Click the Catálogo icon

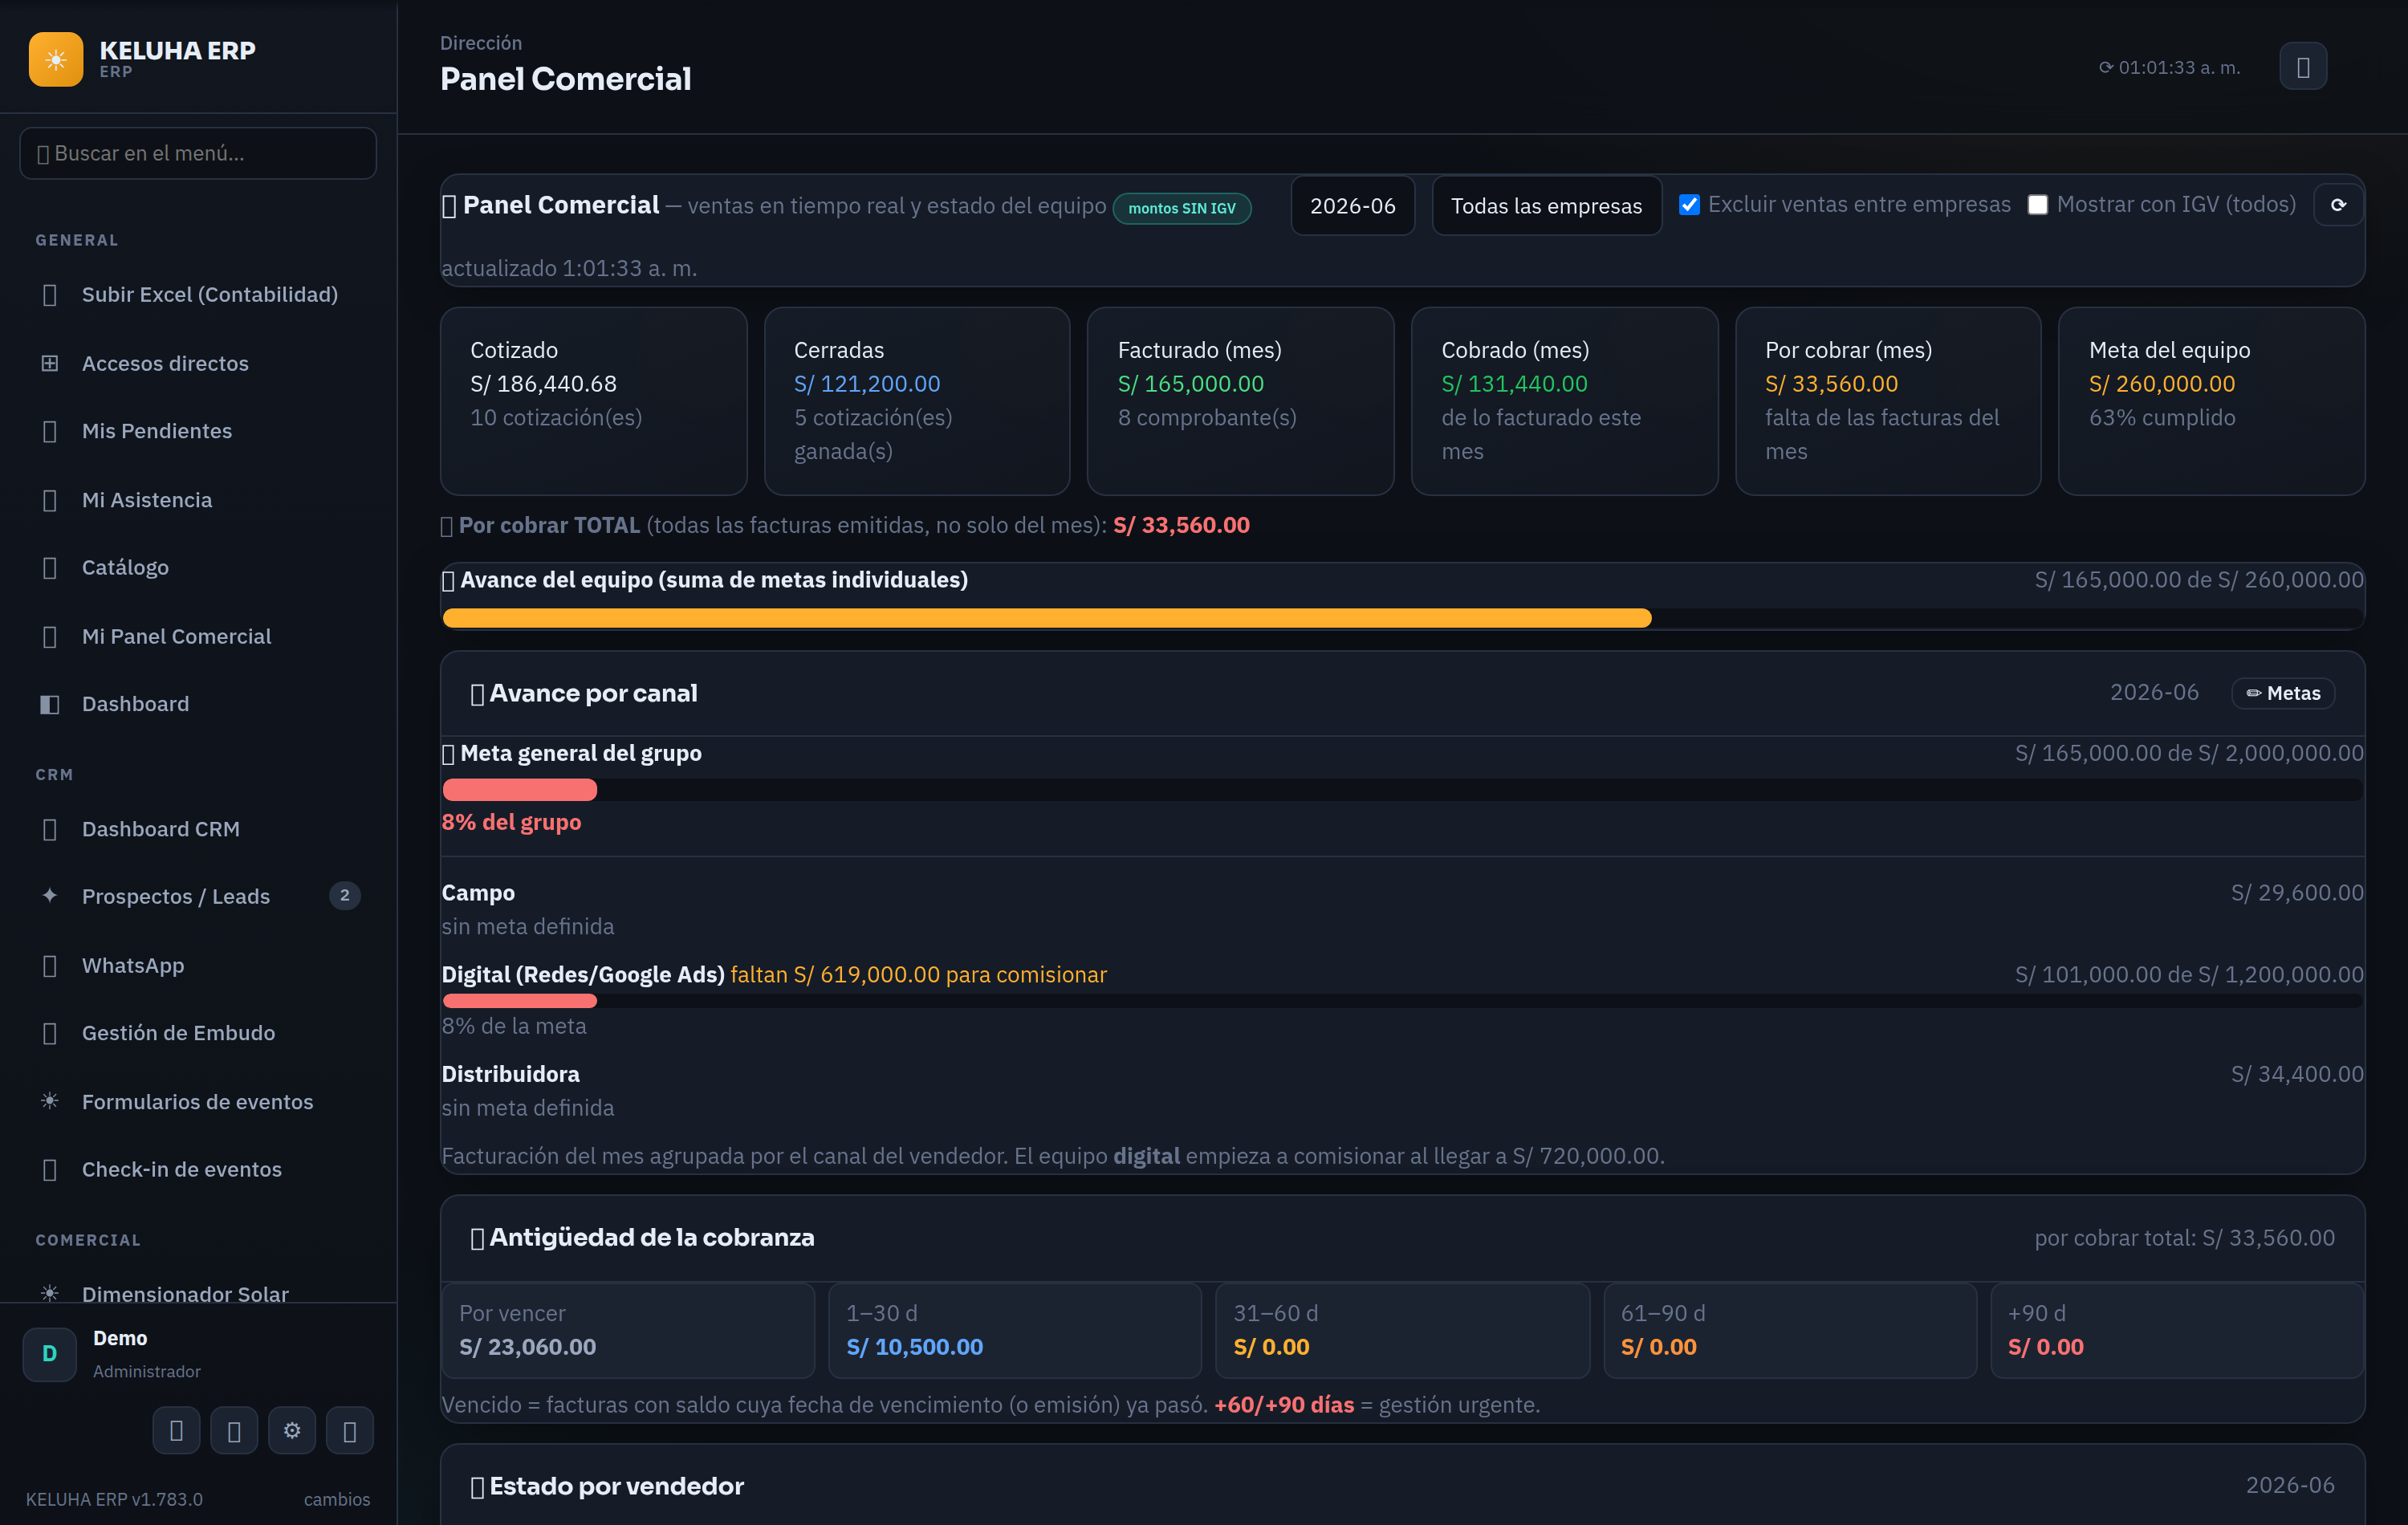tap(49, 568)
